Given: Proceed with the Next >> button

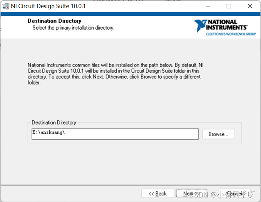Looking at the screenshot, I should point(192,194).
